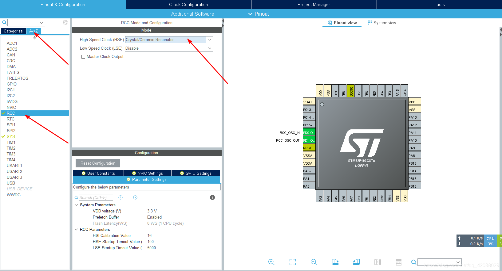Select the ADC1 peripheral
Image resolution: width=502 pixels, height=271 pixels.
tap(12, 43)
